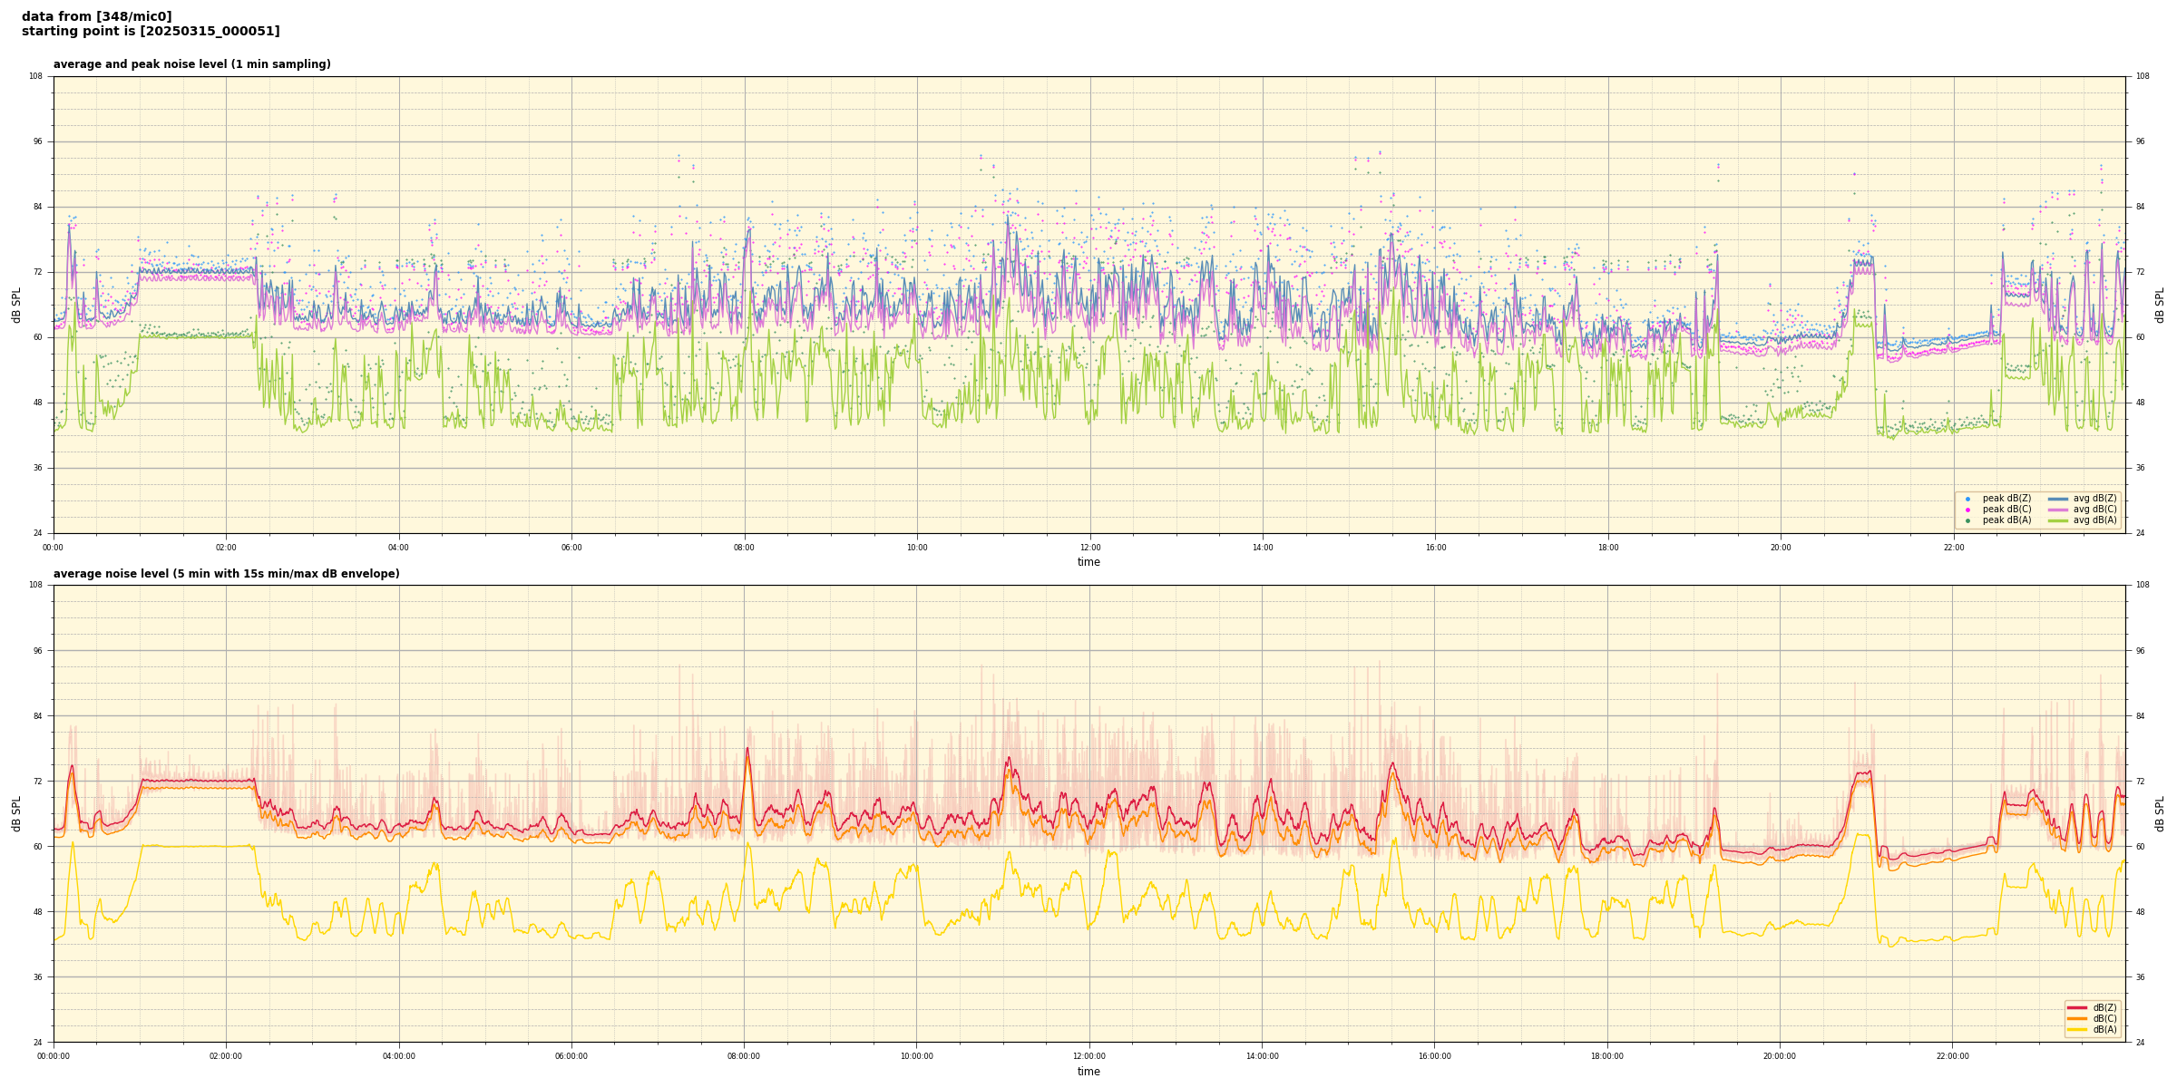Click the 06:00:00 tick label on lower chart
2177x1088 pixels.
click(571, 1056)
